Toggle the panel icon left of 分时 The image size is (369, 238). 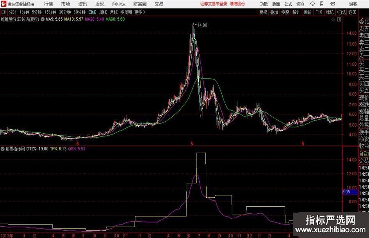(4, 12)
